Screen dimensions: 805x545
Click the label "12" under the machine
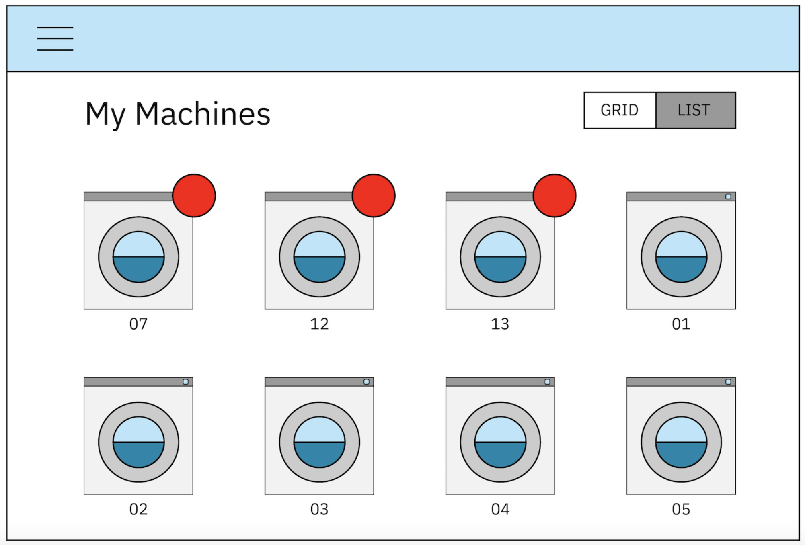point(319,324)
